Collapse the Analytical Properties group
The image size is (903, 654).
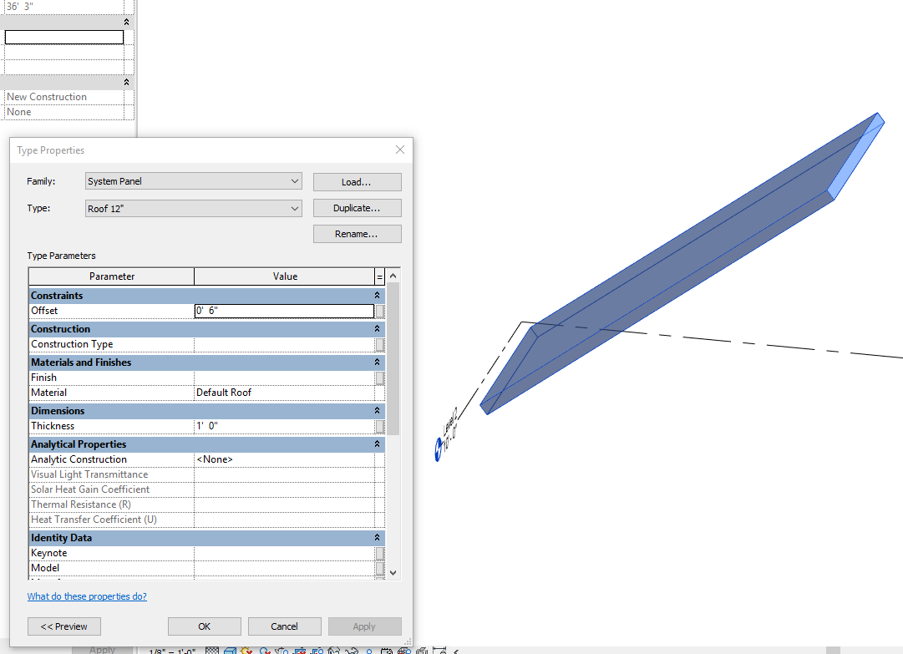coord(378,444)
